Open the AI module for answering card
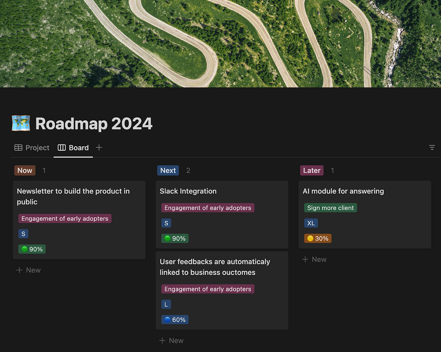 tap(343, 191)
